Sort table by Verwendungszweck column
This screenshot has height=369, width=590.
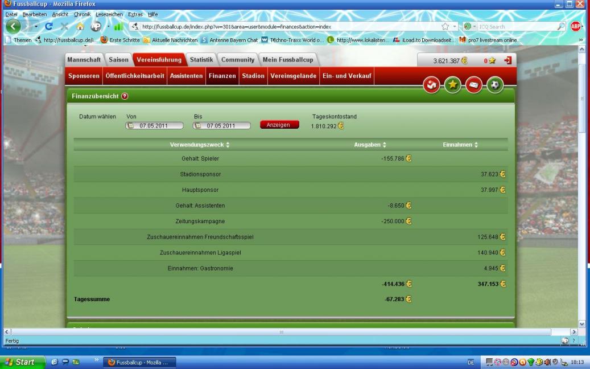click(200, 145)
